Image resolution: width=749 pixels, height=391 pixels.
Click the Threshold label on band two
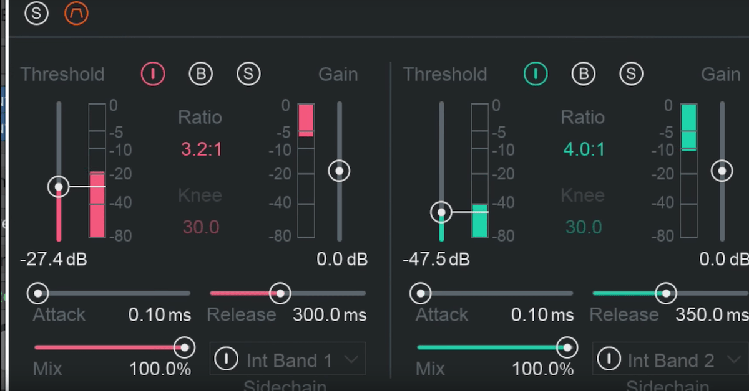445,74
